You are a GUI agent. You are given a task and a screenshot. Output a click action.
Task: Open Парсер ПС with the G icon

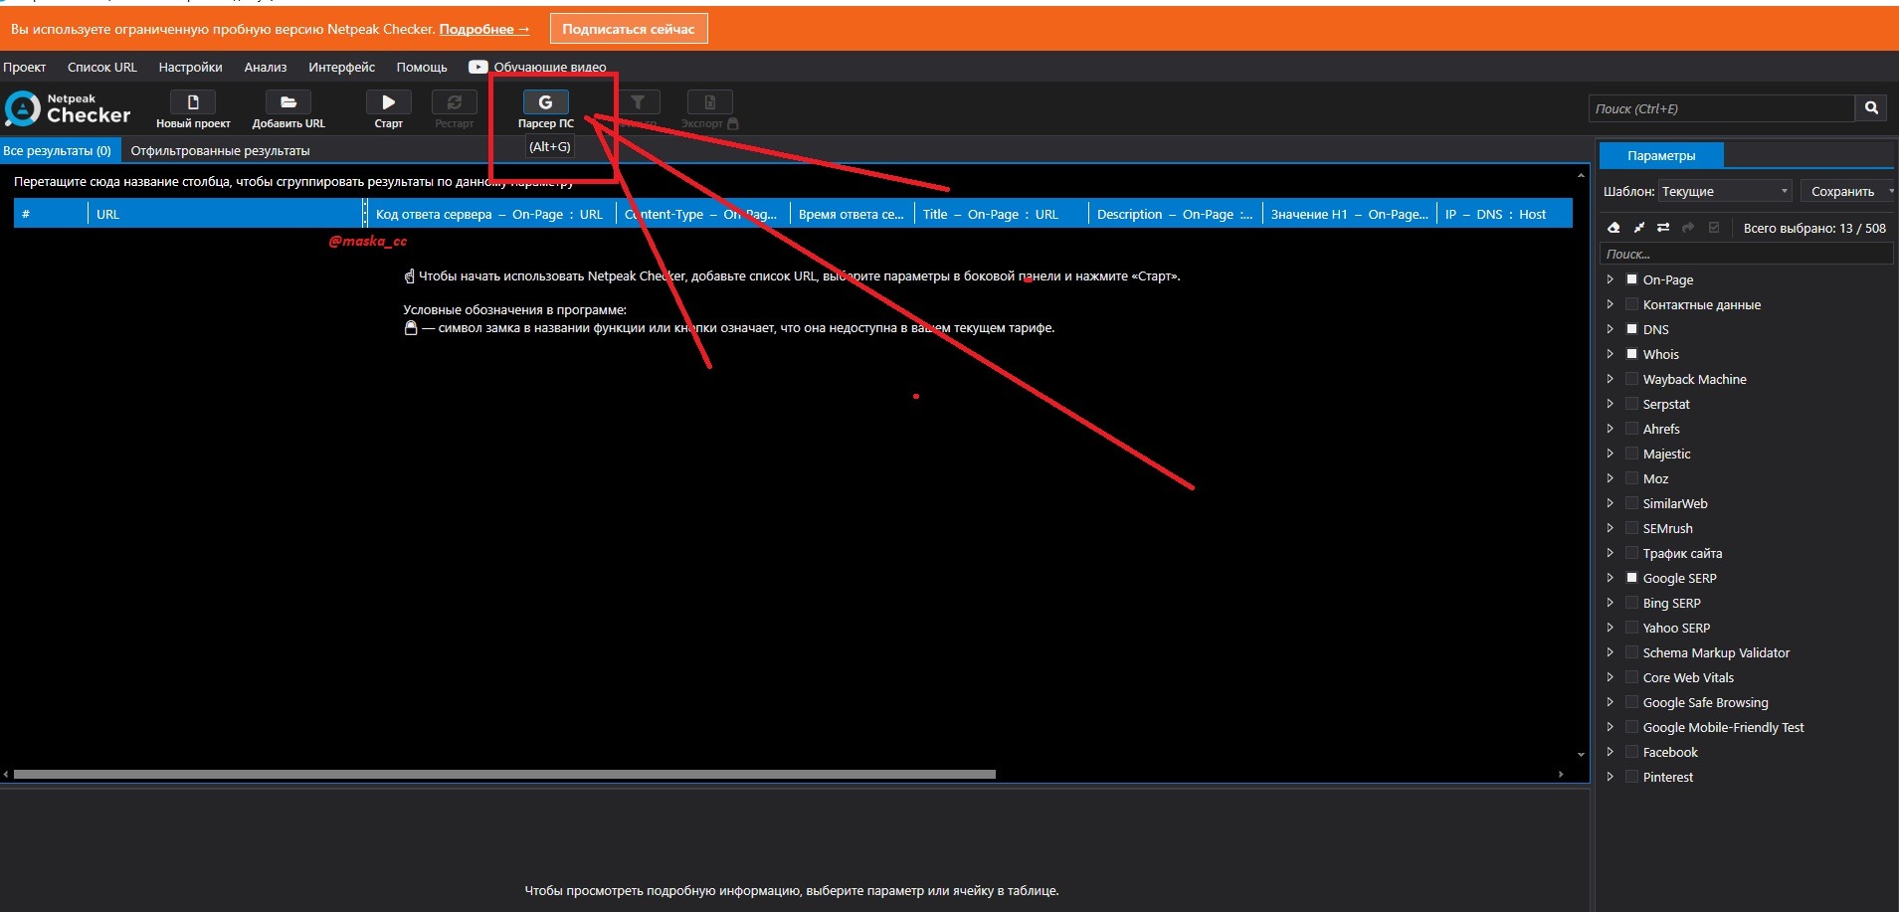pos(545,102)
